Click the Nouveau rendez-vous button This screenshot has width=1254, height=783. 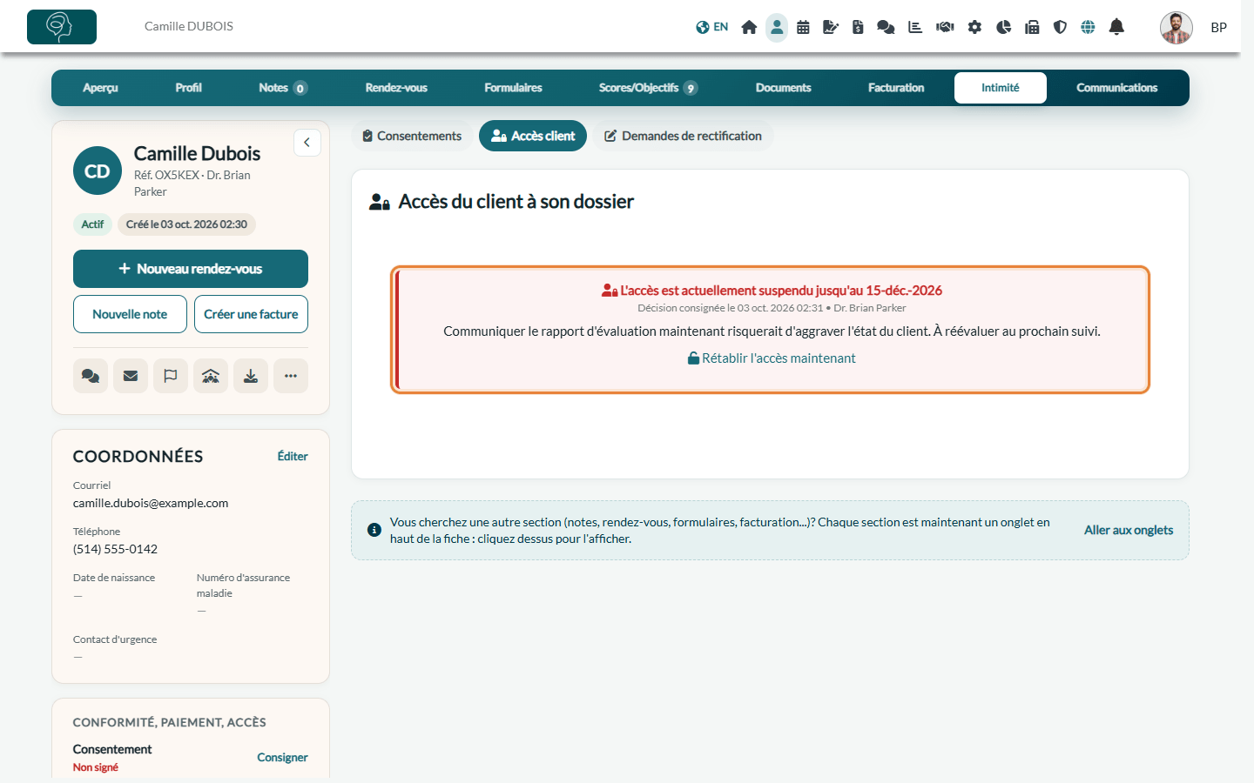(191, 269)
